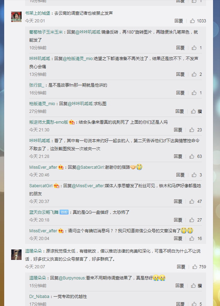
Task: Reply to 叛逆师太莫愁-emo版's comment
Action: pyautogui.click(x=178, y=130)
